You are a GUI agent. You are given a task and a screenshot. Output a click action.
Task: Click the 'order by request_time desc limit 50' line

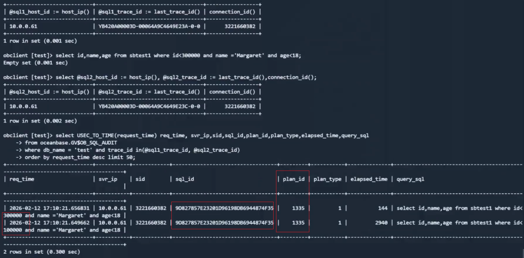click(x=75, y=157)
